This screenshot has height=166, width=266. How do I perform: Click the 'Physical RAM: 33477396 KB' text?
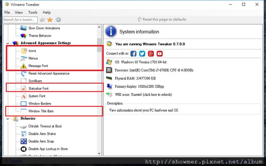click(x=135, y=78)
